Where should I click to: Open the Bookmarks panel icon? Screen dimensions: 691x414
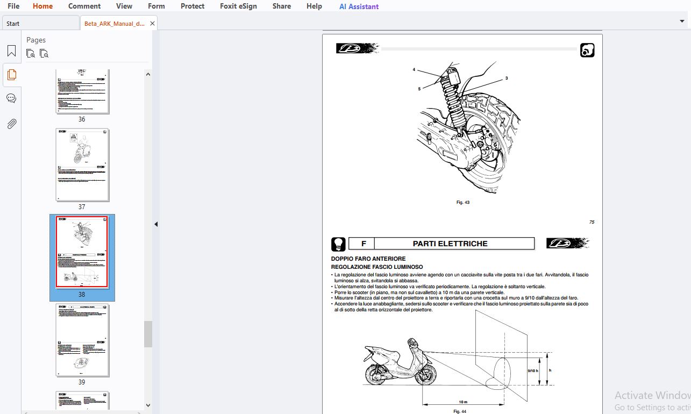pyautogui.click(x=11, y=51)
